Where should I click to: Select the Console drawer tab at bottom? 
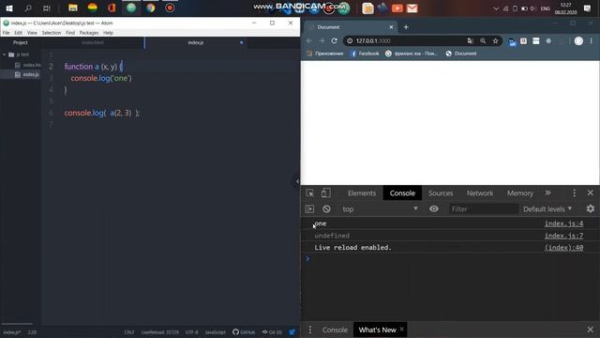tap(335, 330)
